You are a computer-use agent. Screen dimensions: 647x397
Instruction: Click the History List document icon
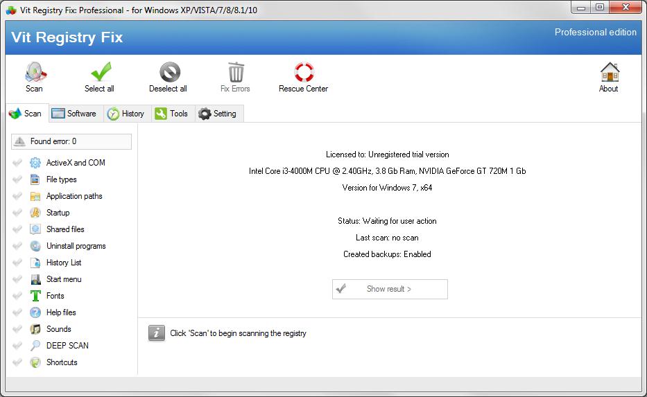[35, 263]
